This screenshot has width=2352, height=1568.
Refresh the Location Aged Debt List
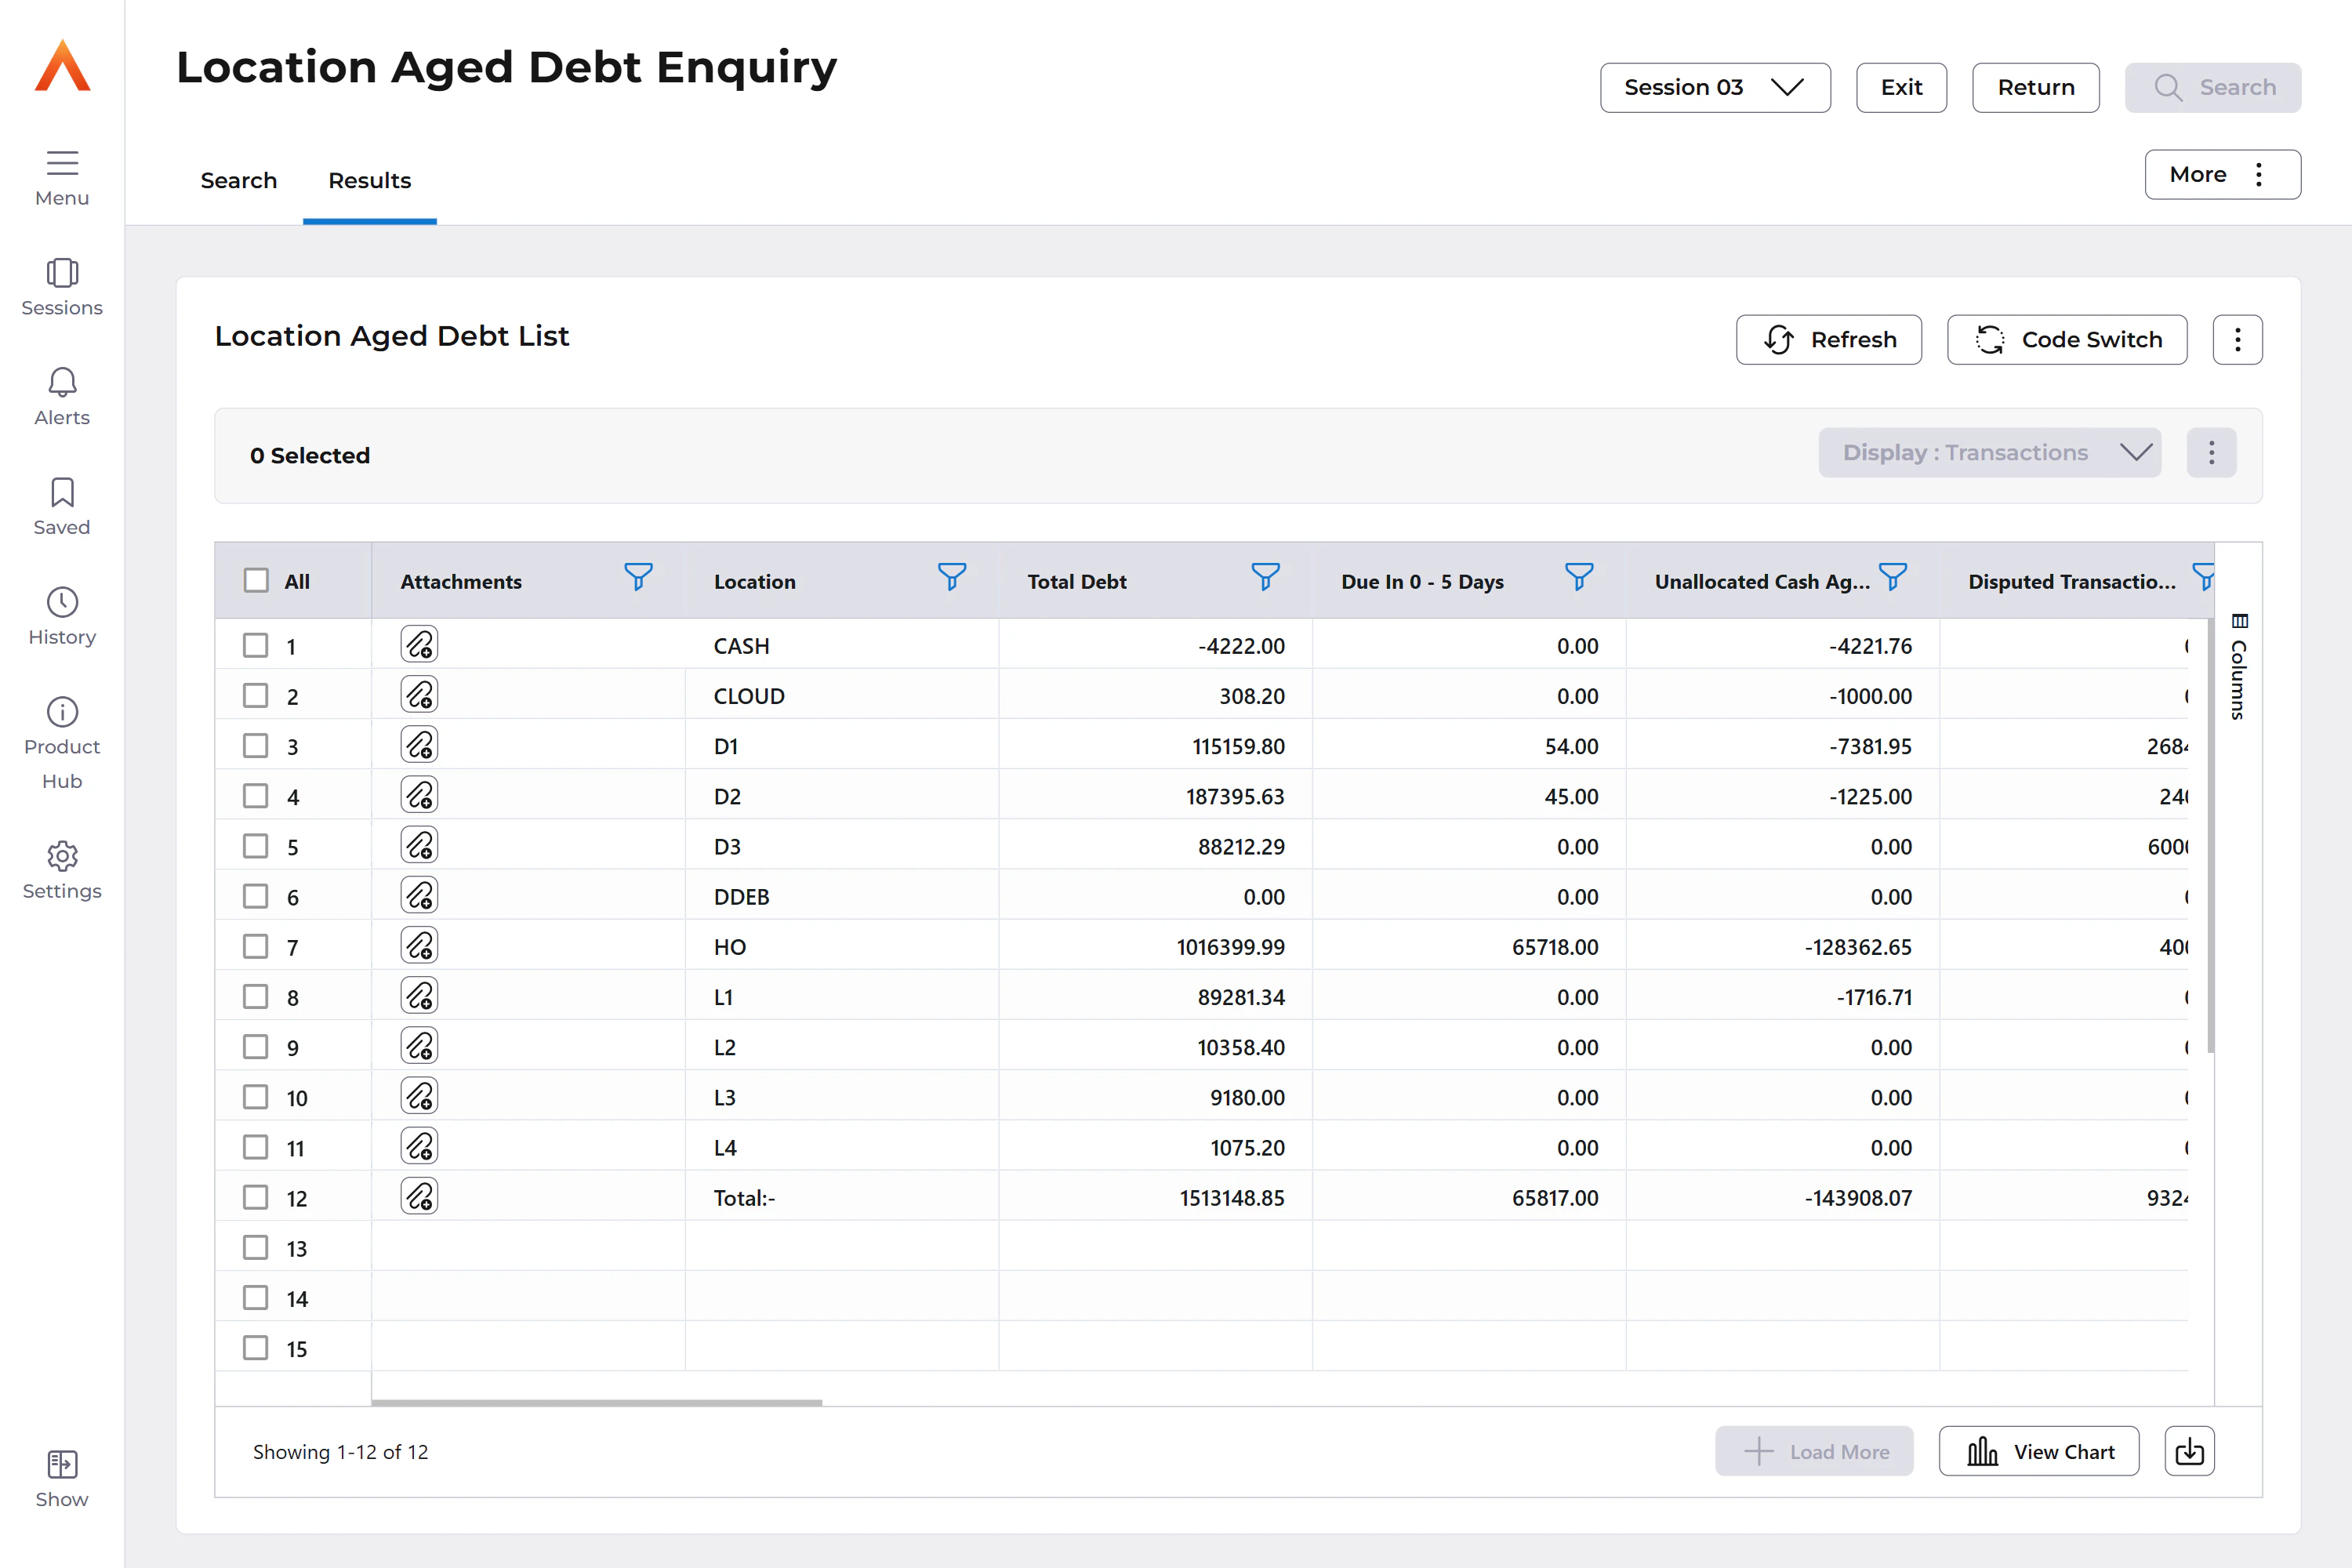click(1828, 339)
